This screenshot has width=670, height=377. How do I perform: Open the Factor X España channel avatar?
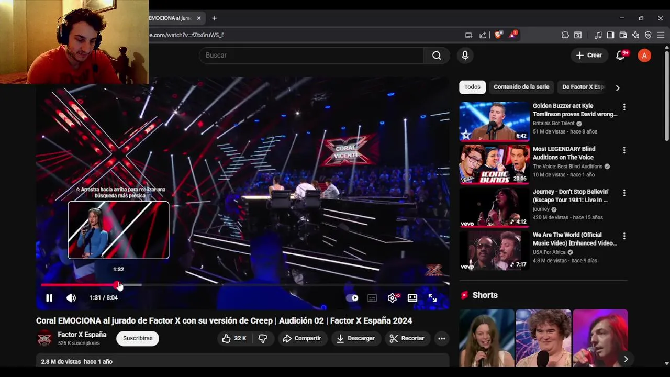[x=44, y=339]
